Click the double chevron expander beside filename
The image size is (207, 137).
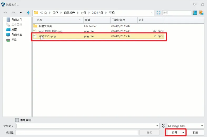163,126
